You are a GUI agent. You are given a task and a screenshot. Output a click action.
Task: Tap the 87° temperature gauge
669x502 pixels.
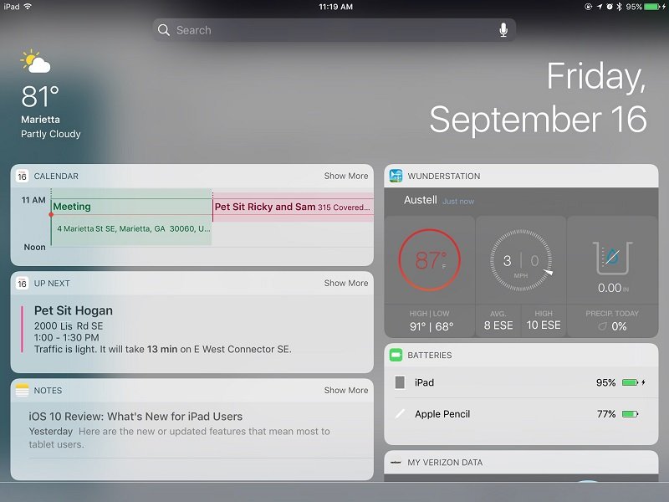[430, 259]
